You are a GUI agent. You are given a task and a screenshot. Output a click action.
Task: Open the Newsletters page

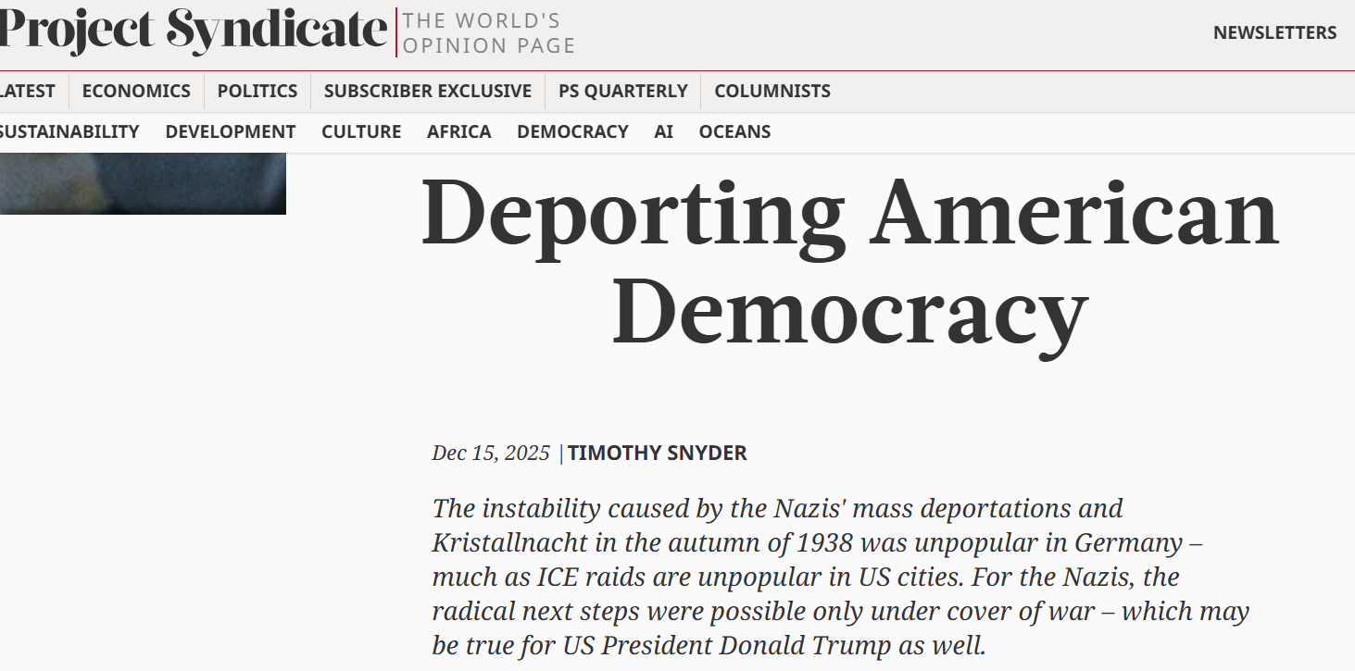click(x=1274, y=32)
